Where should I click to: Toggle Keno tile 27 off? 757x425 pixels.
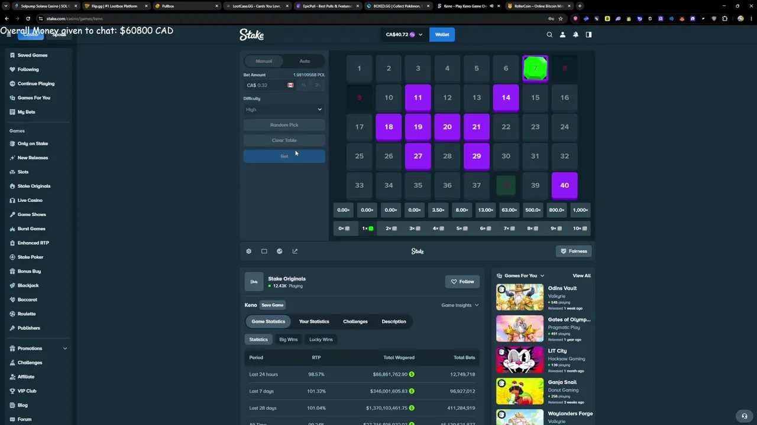coord(418,156)
